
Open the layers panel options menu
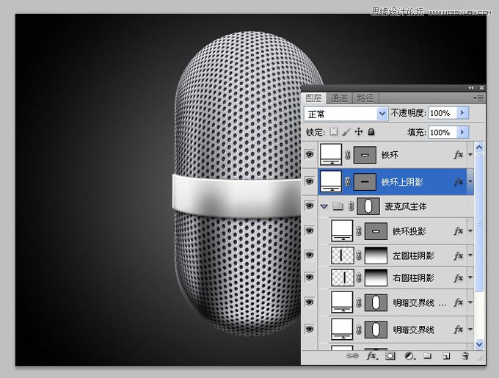pos(478,98)
